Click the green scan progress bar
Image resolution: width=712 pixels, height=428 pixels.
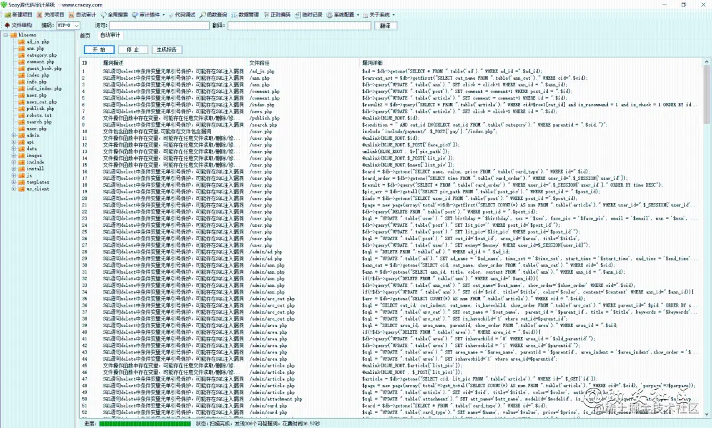point(145,423)
